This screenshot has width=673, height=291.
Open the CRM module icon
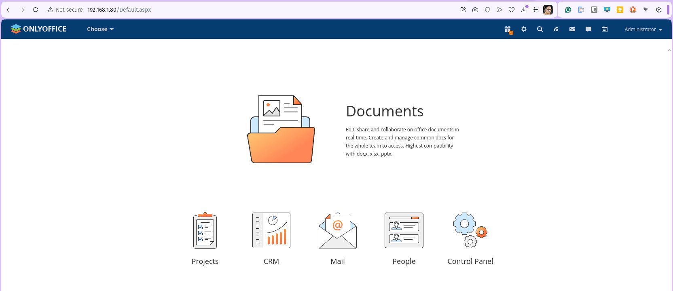271,230
